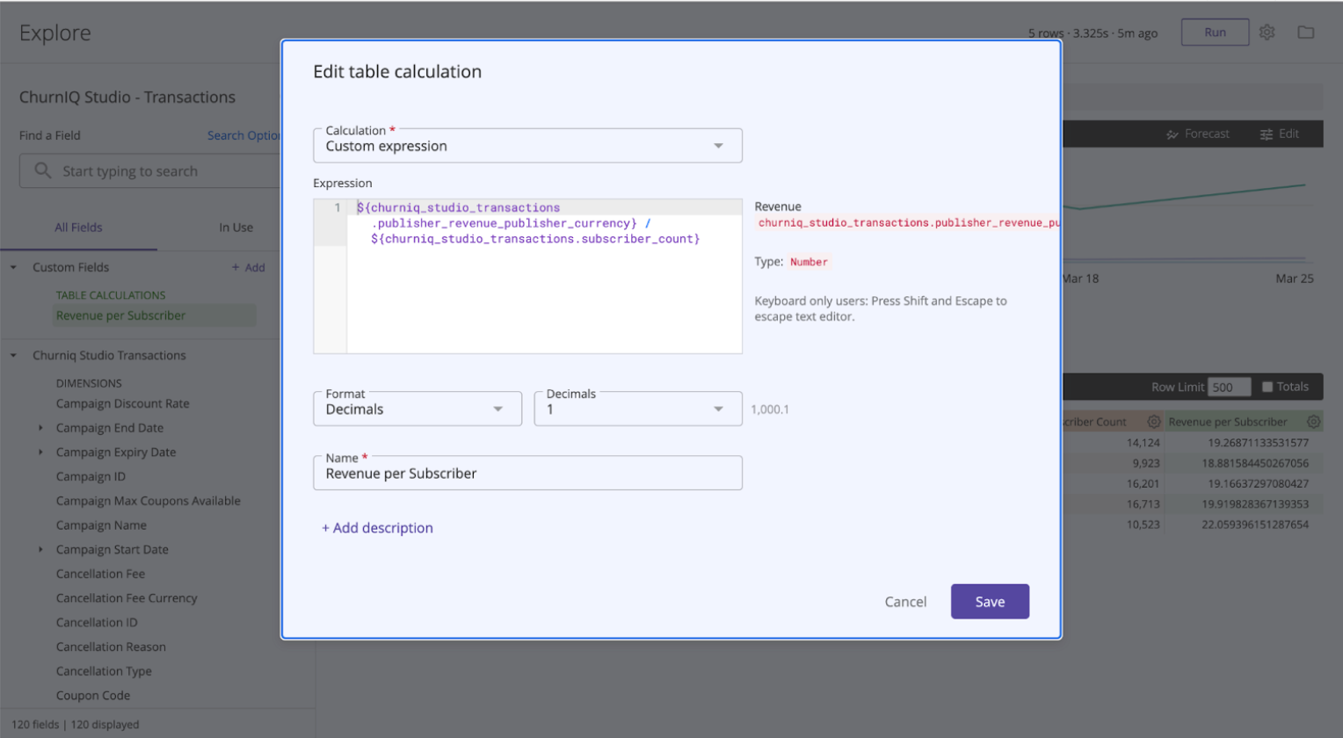Open the gear icon on the Revenue per Subscriber column
The image size is (1343, 738).
point(1313,422)
